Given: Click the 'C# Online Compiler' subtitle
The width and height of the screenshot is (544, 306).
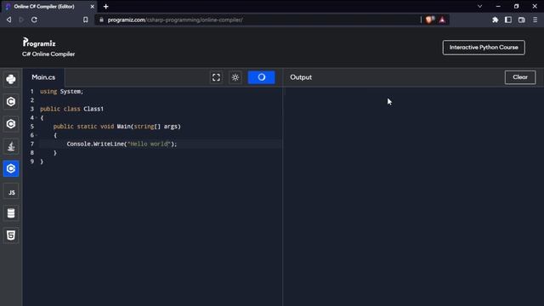Looking at the screenshot, I should pos(48,54).
